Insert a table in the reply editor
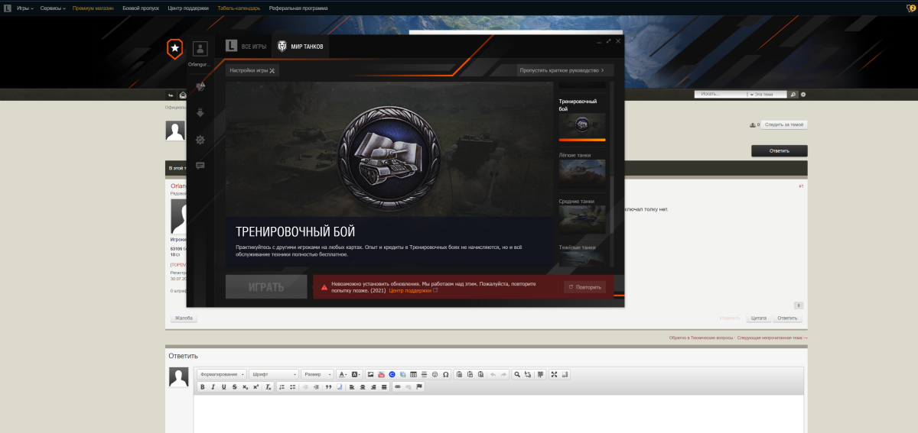Screen dimensions: 918x433 click(413, 374)
